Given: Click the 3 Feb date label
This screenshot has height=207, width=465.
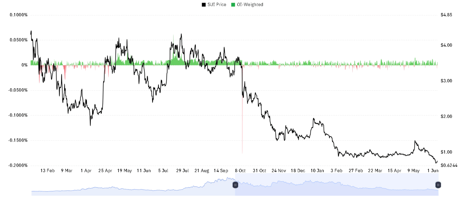Looking at the screenshot, I should point(337,171).
